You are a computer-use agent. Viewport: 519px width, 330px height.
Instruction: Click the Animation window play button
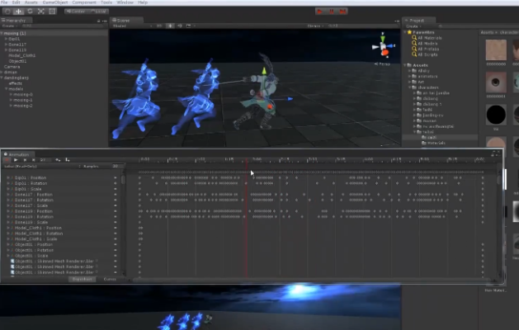click(16, 160)
